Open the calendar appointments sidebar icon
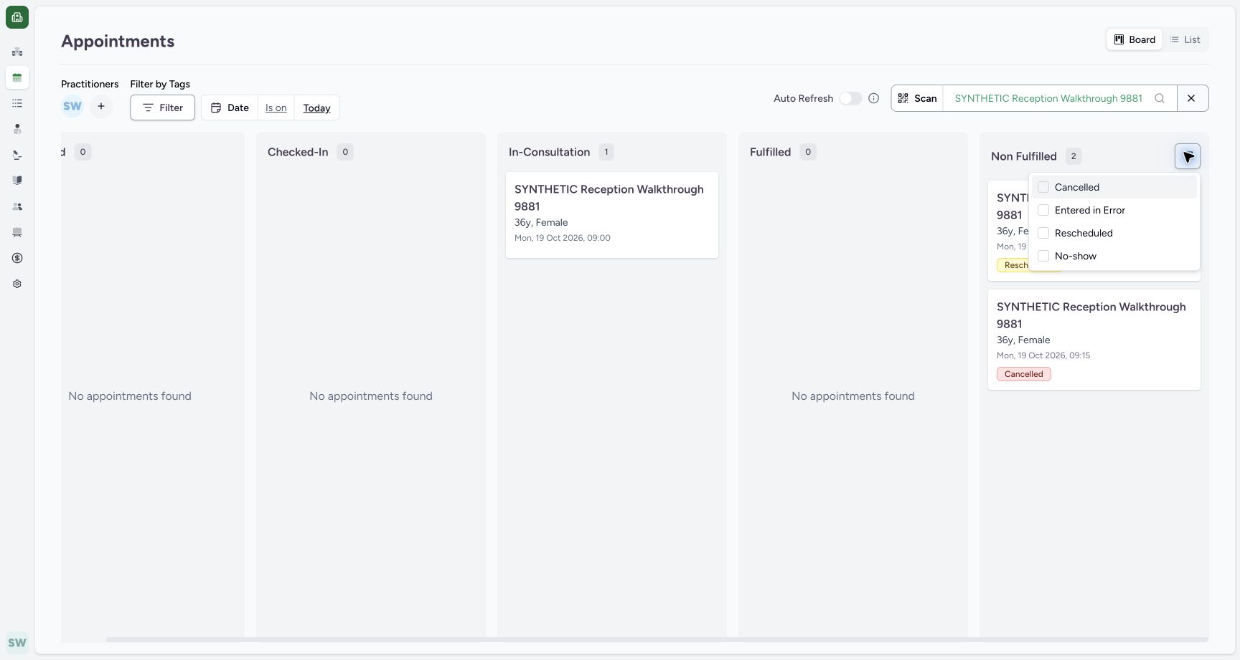This screenshot has height=660, width=1240. click(x=17, y=77)
